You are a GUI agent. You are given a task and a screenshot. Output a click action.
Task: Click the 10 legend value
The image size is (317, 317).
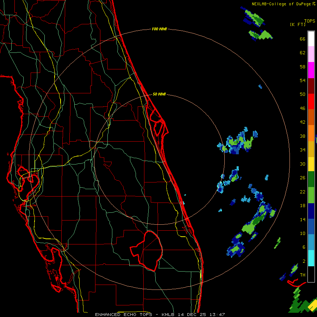tap(303, 233)
